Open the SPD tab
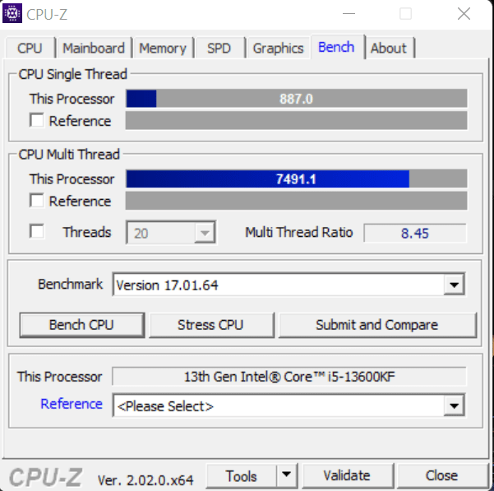 219,49
